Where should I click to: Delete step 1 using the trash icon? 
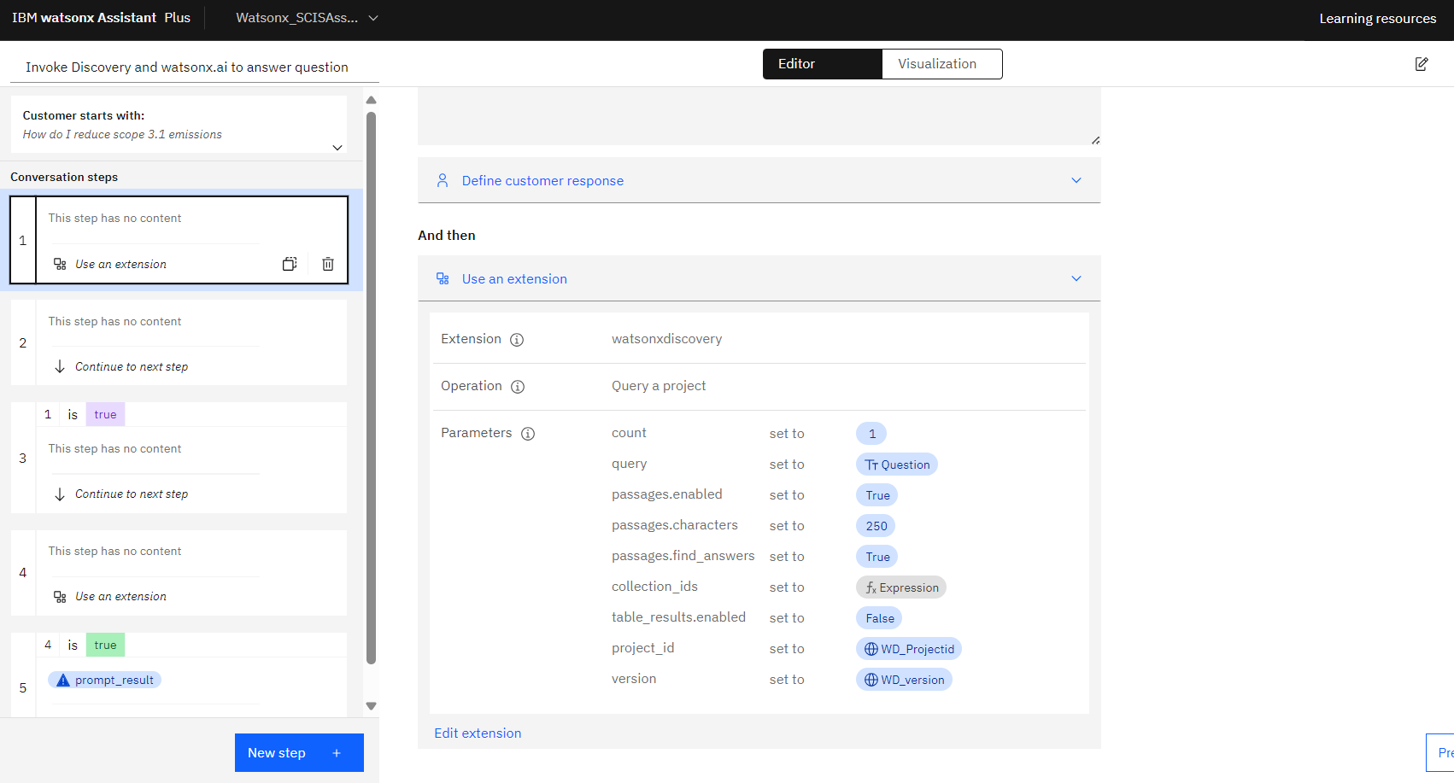[328, 264]
